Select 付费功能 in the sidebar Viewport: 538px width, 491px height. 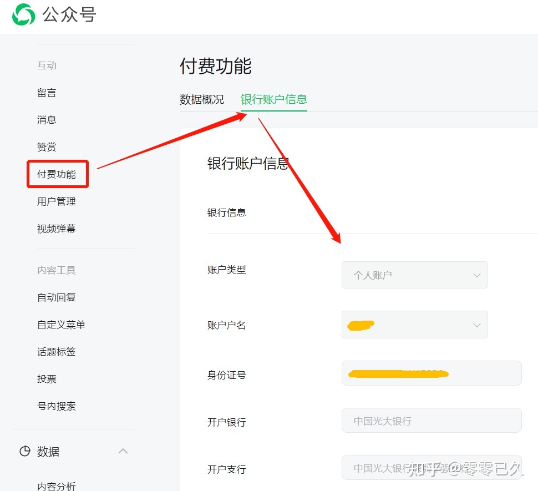(57, 174)
